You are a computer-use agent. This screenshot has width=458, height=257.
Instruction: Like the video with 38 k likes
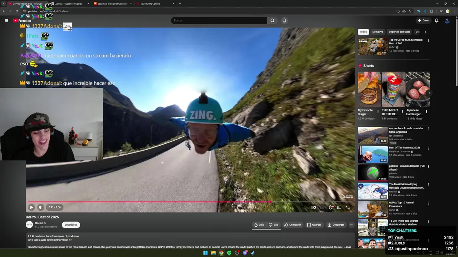pyautogui.click(x=259, y=225)
